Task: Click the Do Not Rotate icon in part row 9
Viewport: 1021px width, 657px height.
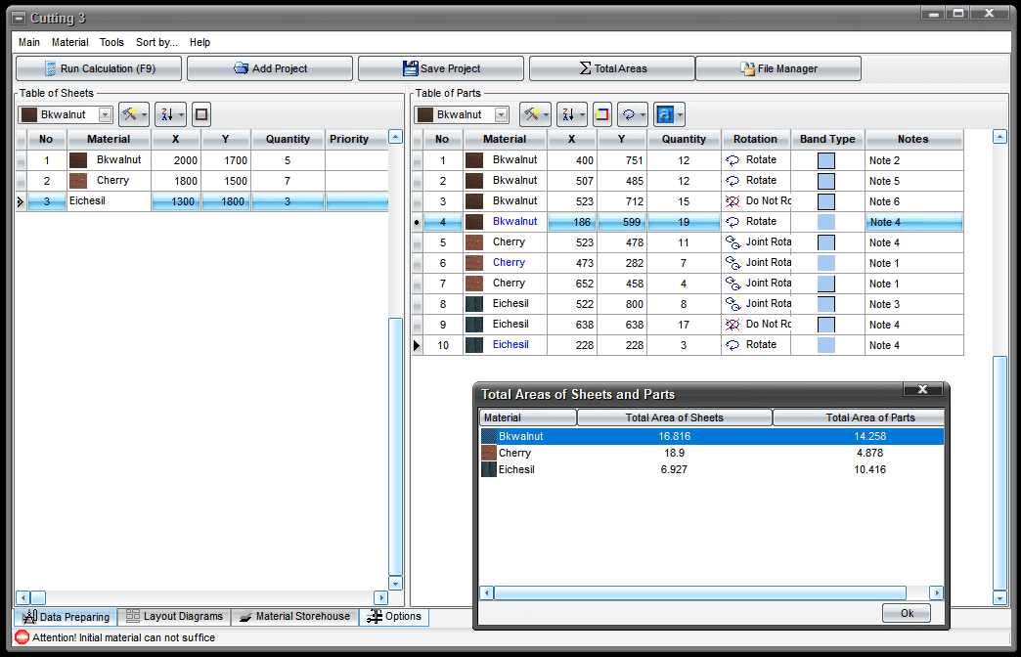Action: pos(732,325)
